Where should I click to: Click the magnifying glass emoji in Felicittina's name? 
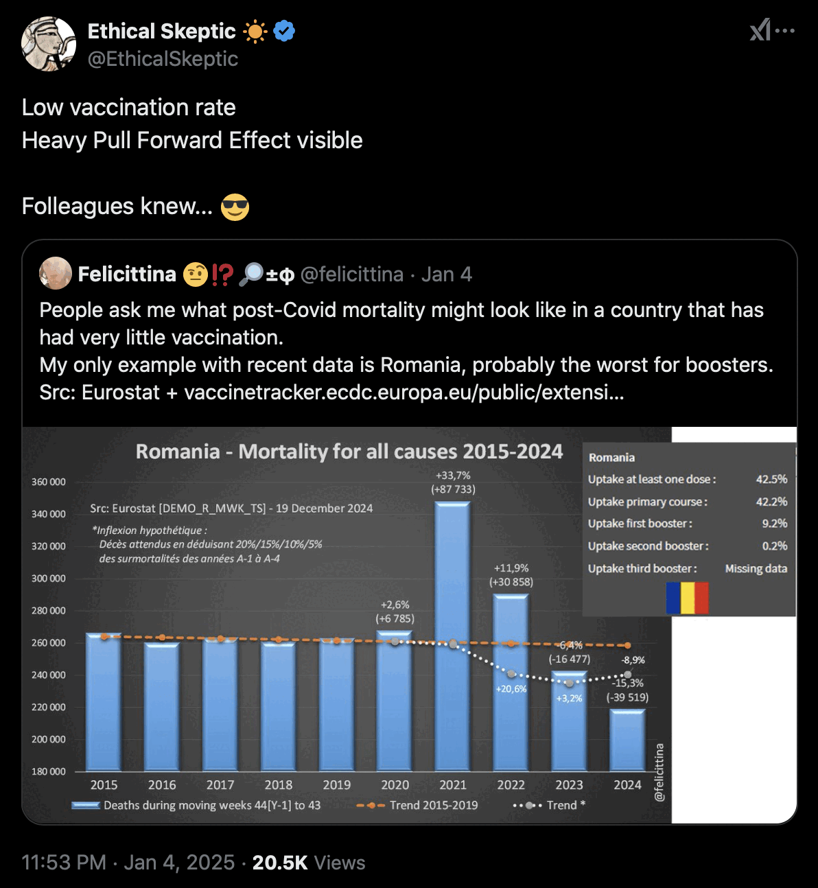pos(251,274)
